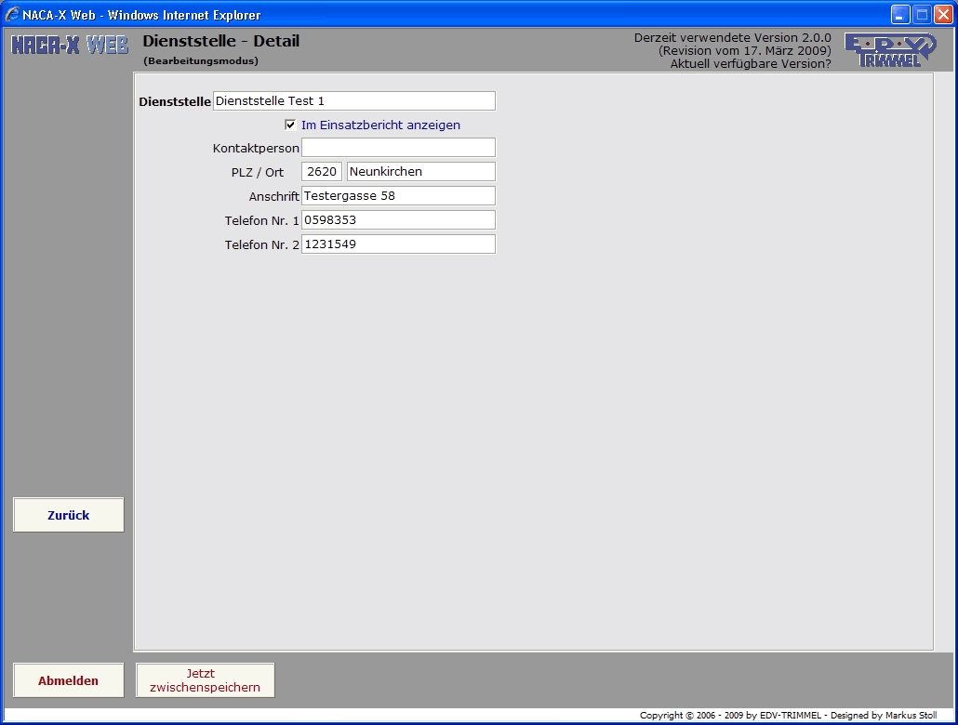Click the Anschrift field with Testergasse 58
The width and height of the screenshot is (958, 725).
[398, 195]
